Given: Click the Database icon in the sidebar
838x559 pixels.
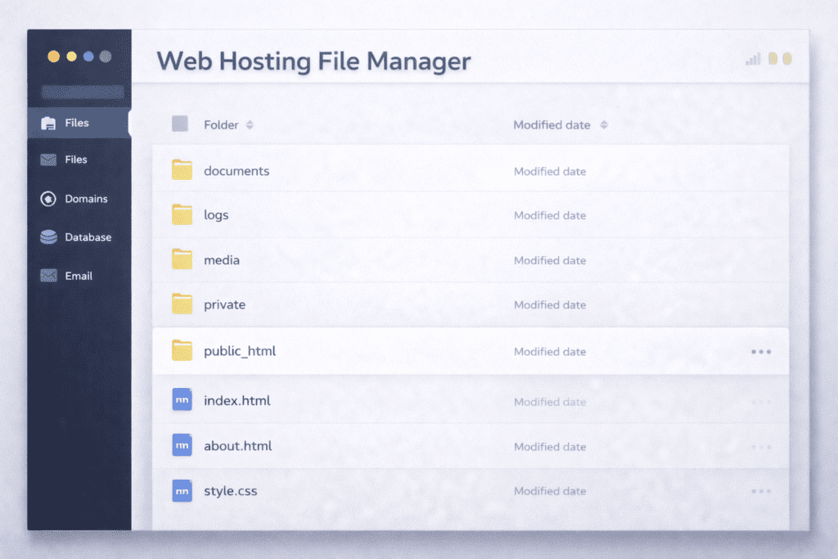Looking at the screenshot, I should click(47, 237).
